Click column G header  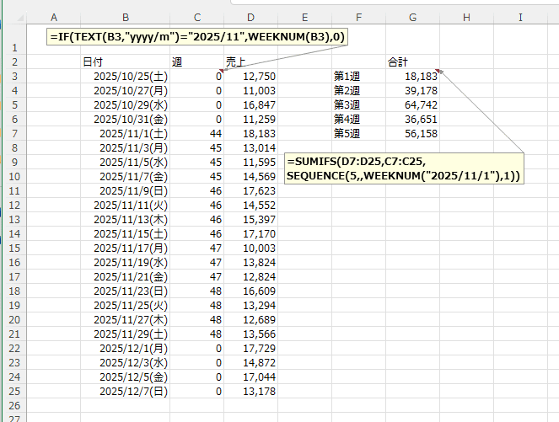tap(411, 17)
